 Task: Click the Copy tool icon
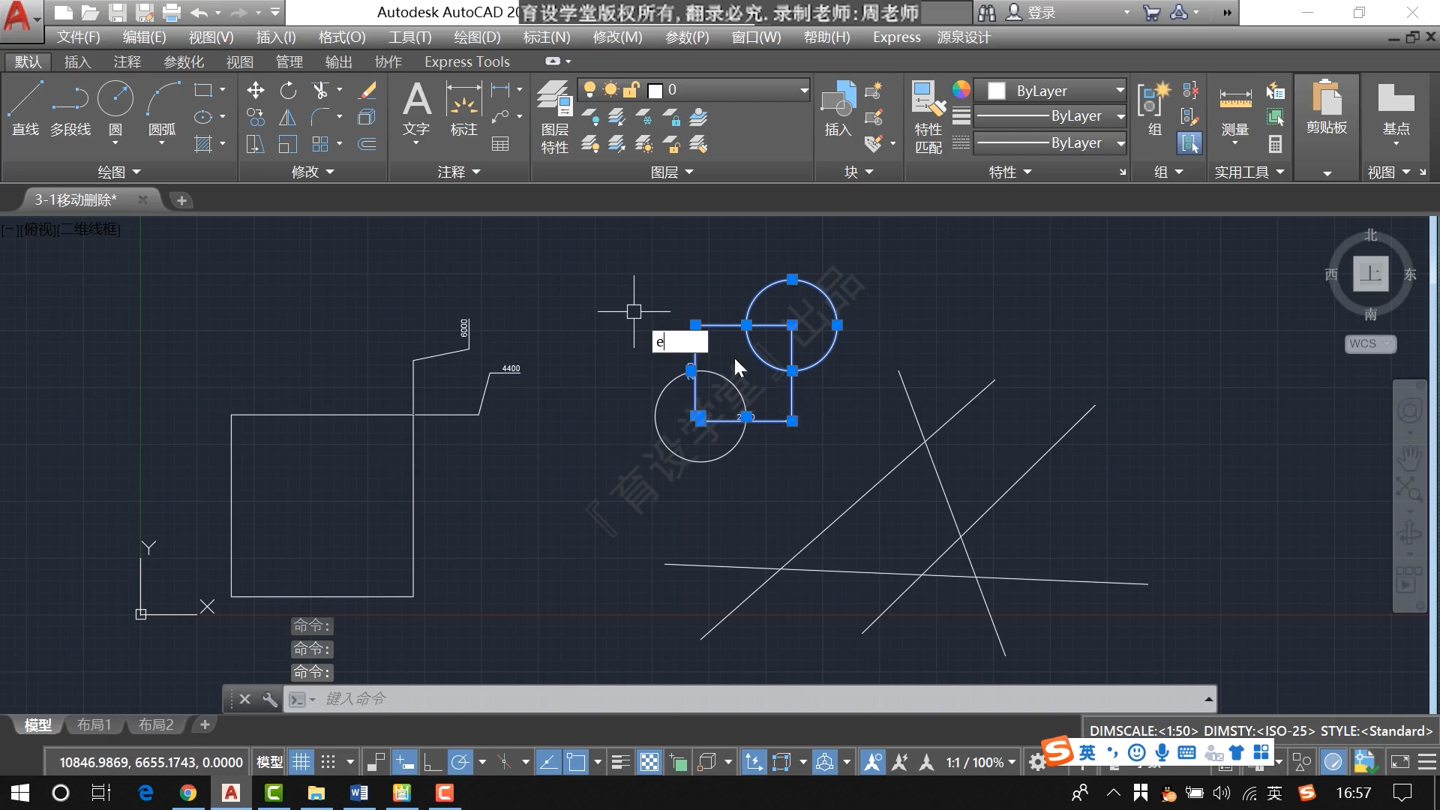[255, 118]
